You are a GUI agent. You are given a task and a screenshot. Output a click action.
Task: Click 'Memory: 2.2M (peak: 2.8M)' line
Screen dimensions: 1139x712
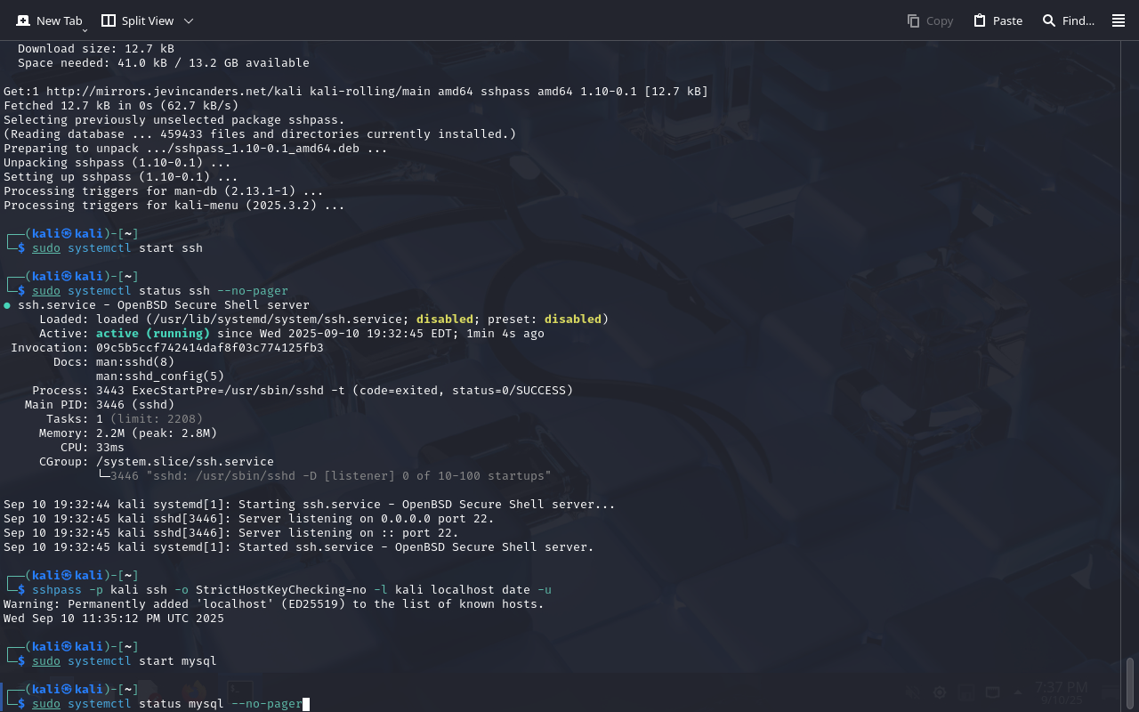point(128,433)
